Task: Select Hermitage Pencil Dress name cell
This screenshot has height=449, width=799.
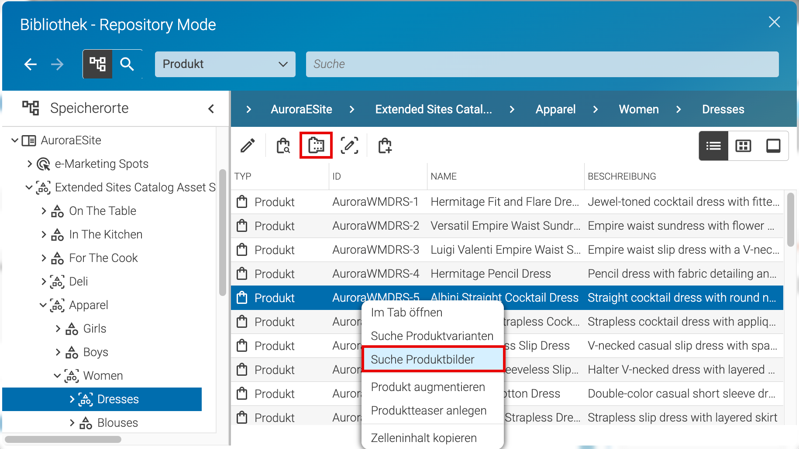Action: 491,274
